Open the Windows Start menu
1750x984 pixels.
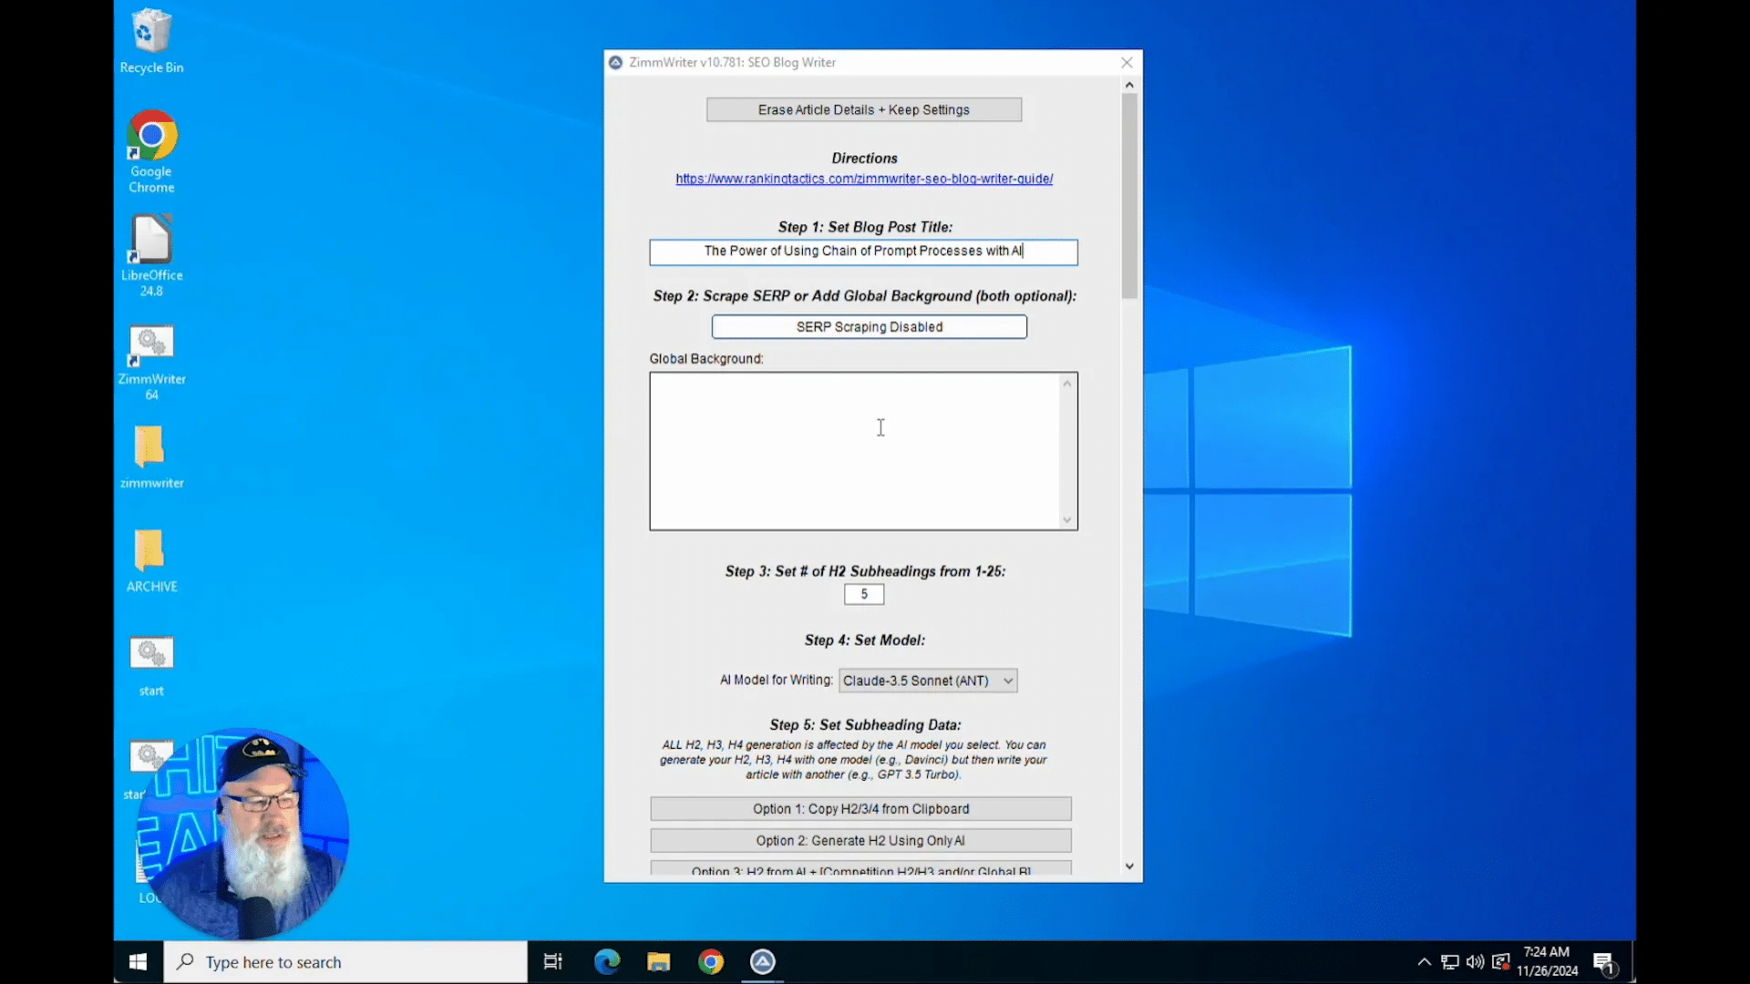(x=139, y=962)
